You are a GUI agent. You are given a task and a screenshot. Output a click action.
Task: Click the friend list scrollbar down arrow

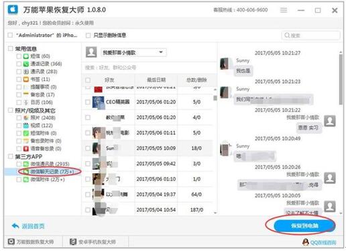point(215,213)
